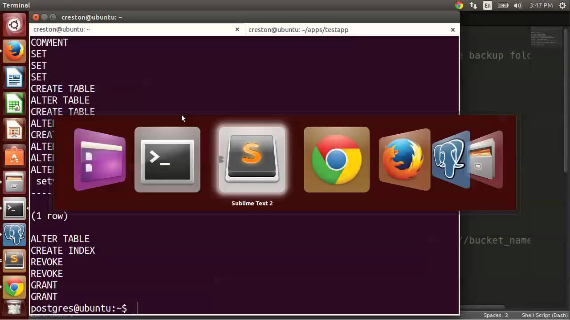Open Sublime Text from the launcher

[14, 261]
